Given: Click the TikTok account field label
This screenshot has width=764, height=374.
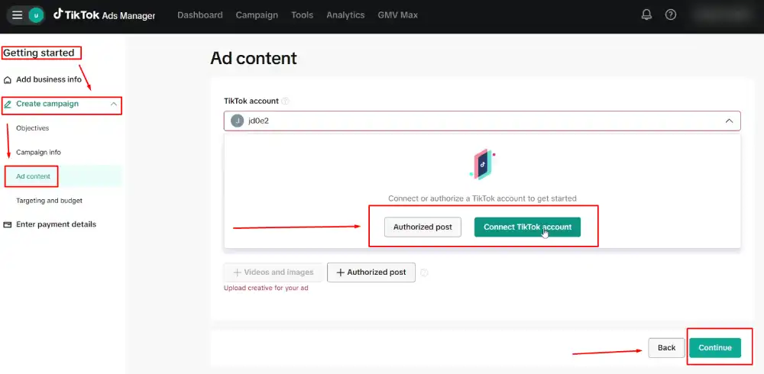Looking at the screenshot, I should (x=251, y=102).
